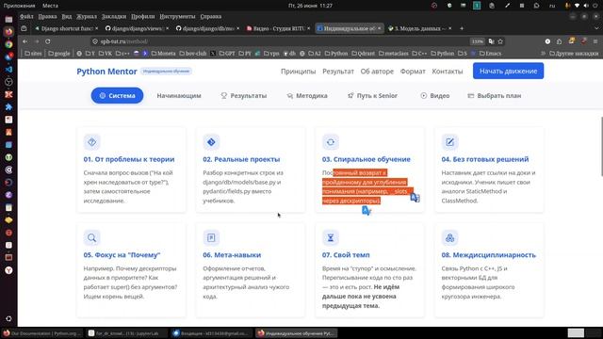603x339 pixels.
Task: Click the translate popup icon beside highlighted text
Action: tap(415, 198)
